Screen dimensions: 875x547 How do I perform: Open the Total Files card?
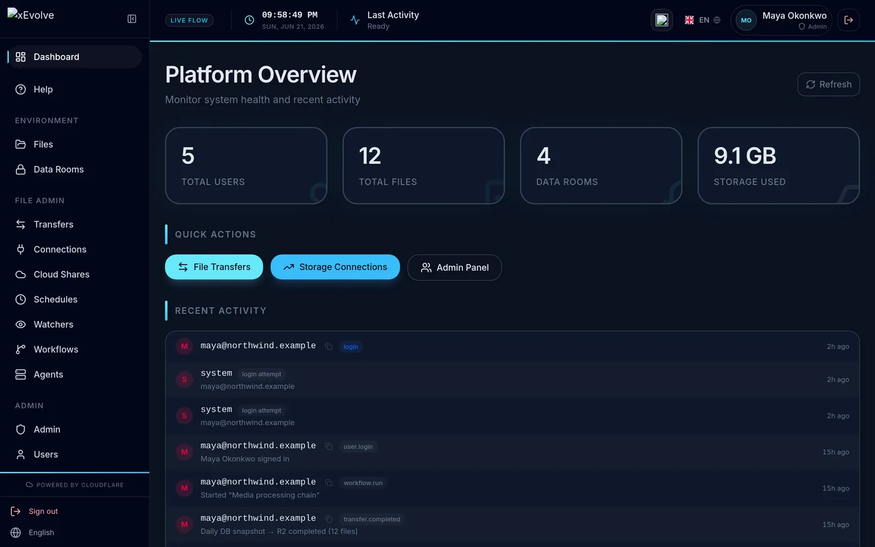pos(424,166)
